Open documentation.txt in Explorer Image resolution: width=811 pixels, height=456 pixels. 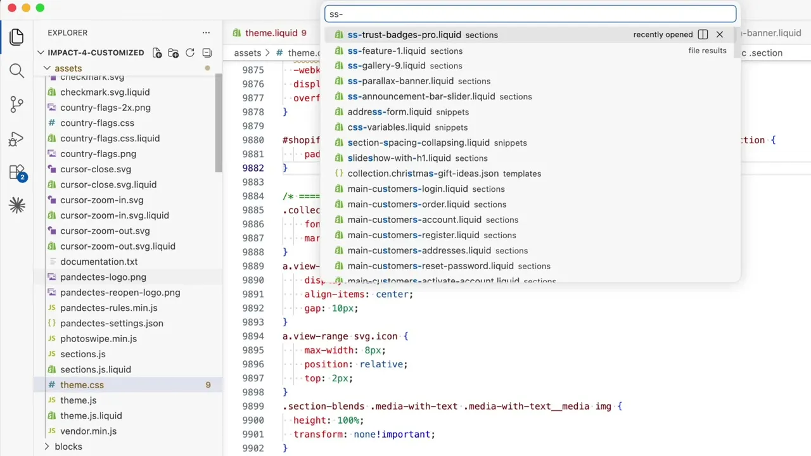click(99, 262)
